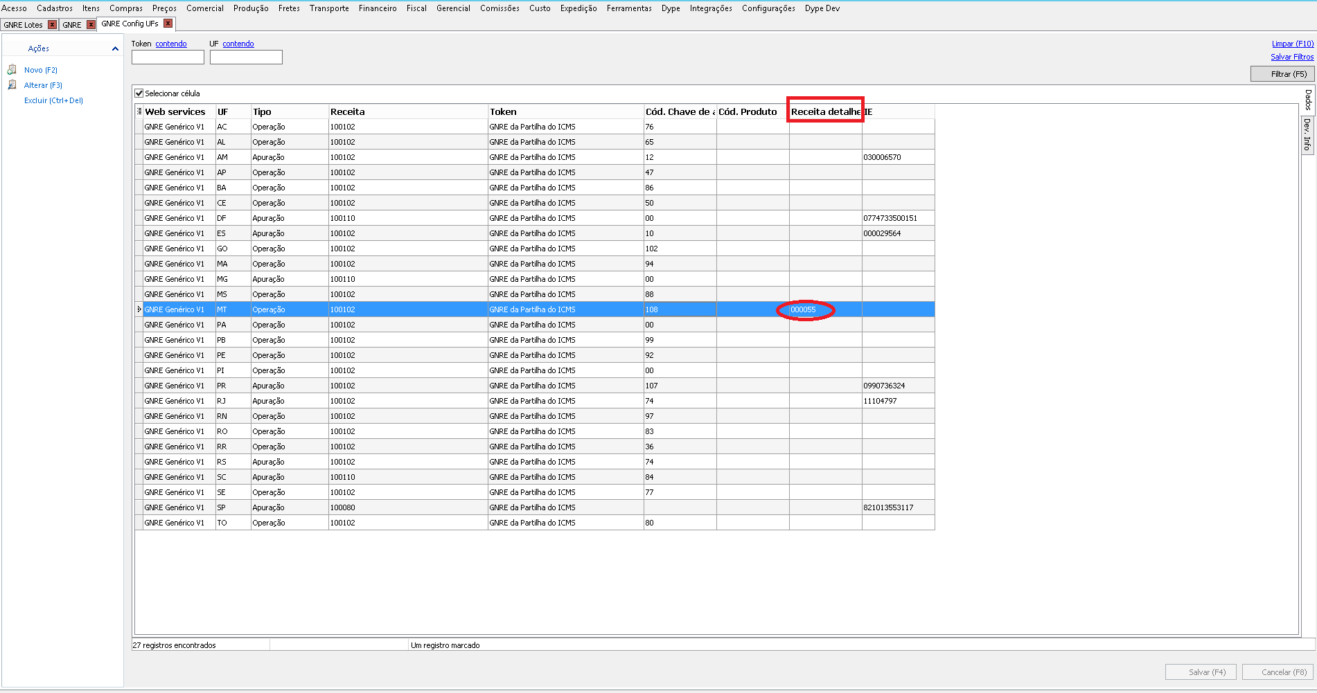Open the Token filter operator contendo

(x=171, y=44)
